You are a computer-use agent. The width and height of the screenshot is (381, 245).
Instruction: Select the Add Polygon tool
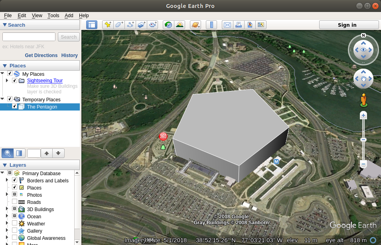click(x=119, y=25)
